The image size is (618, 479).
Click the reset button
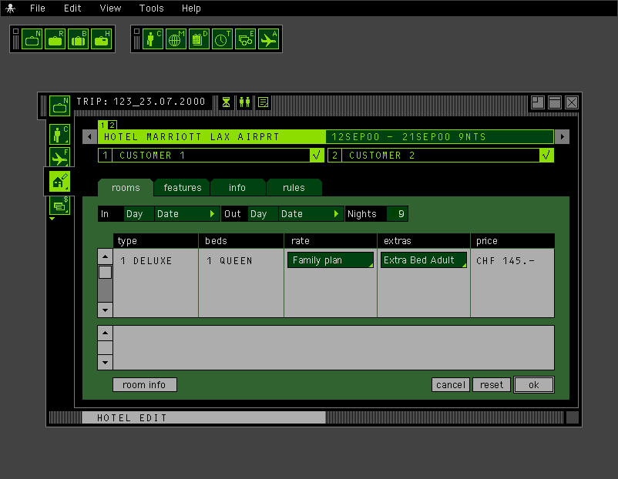(491, 385)
